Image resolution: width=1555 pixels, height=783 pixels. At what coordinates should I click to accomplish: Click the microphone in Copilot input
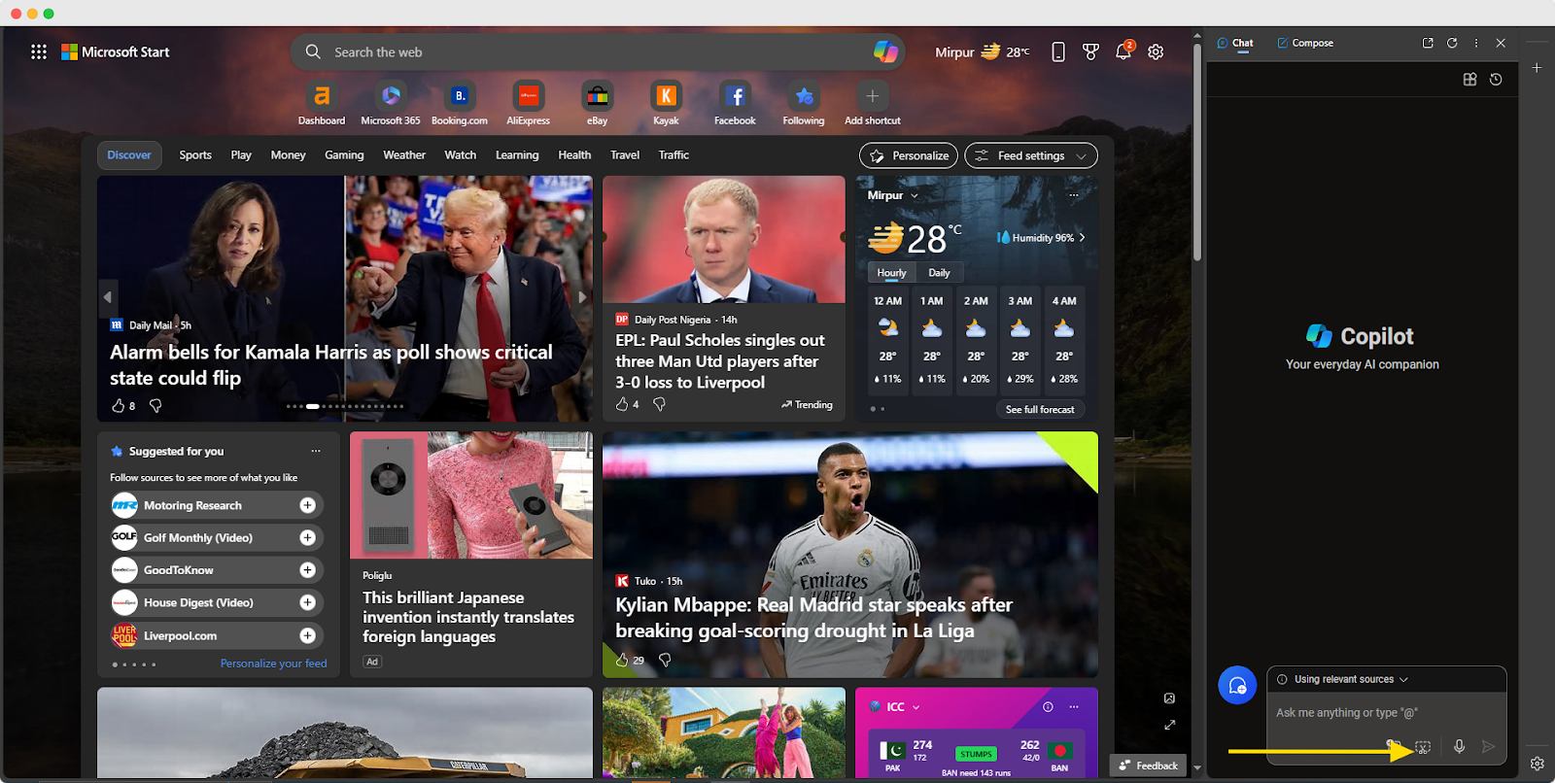tap(1459, 746)
